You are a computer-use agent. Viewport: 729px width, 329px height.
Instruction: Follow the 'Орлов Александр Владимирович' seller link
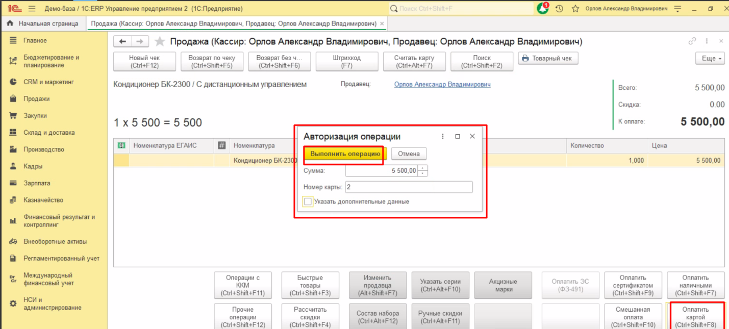(x=442, y=85)
